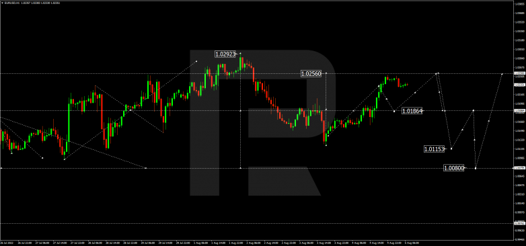The height and width of the screenshot is (246, 526).
Task: Click the 1.01864 price label
Action: click(x=412, y=111)
